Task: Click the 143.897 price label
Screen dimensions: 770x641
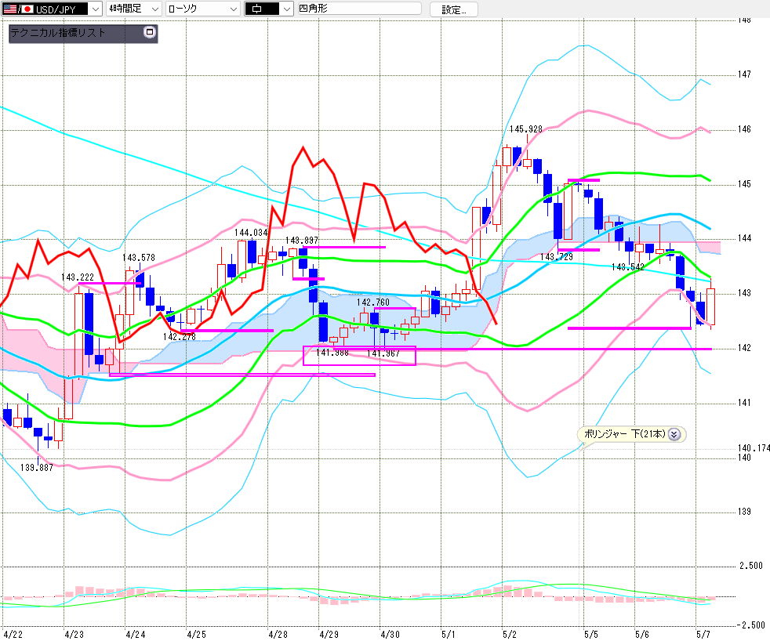Action: tap(302, 241)
